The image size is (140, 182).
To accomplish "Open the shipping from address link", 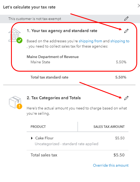I will coord(90,41).
